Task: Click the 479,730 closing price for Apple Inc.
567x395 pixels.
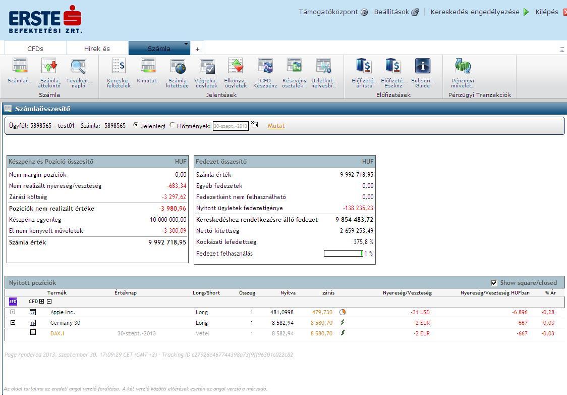Action: click(x=322, y=312)
